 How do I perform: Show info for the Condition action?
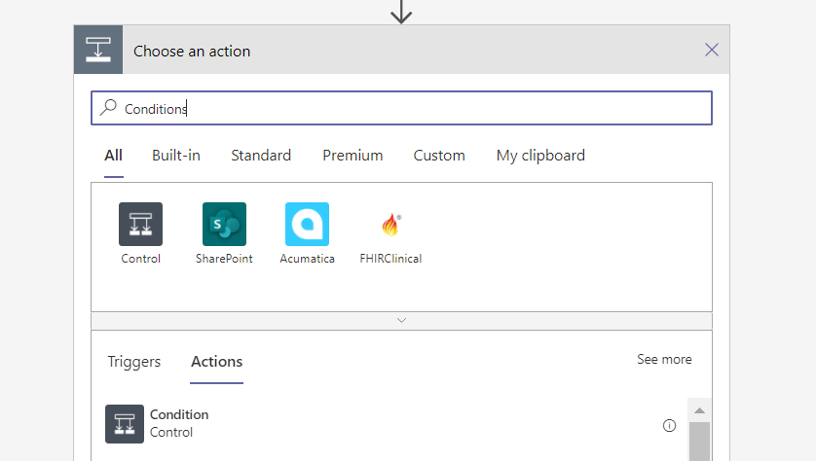[x=669, y=425]
